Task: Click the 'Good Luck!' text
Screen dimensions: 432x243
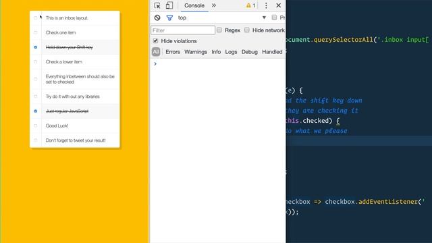Action: pyautogui.click(x=57, y=126)
